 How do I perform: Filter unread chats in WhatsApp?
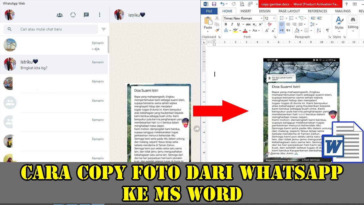click(x=104, y=29)
